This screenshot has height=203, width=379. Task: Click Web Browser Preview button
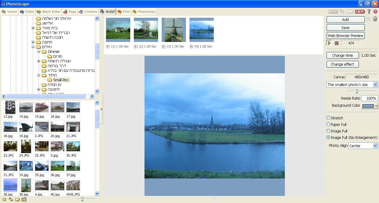tap(345, 35)
